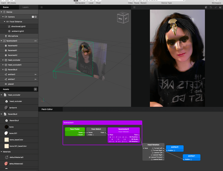Toggle Leaned Back checkbox in Head Rotation
This screenshot has height=171, width=223.
[152, 159]
